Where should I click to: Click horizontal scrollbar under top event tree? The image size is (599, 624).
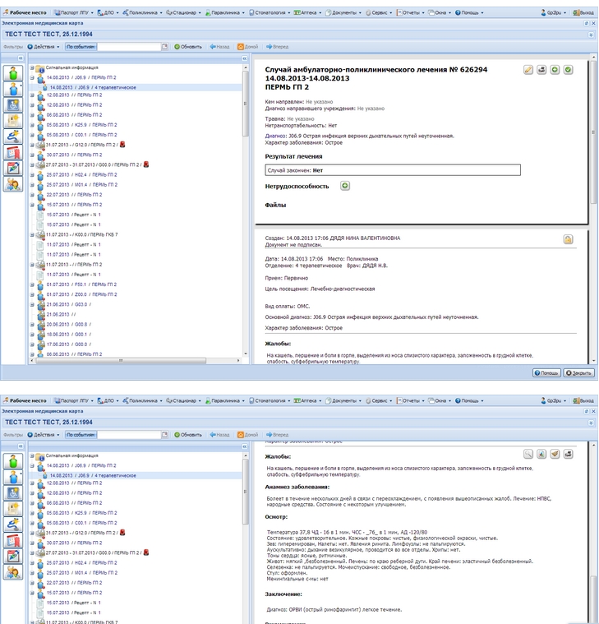point(121,361)
